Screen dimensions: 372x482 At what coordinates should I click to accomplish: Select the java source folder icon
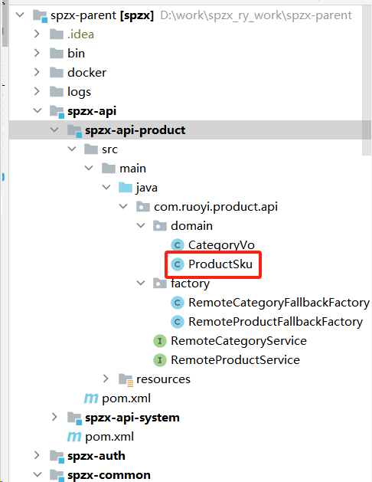(x=126, y=187)
